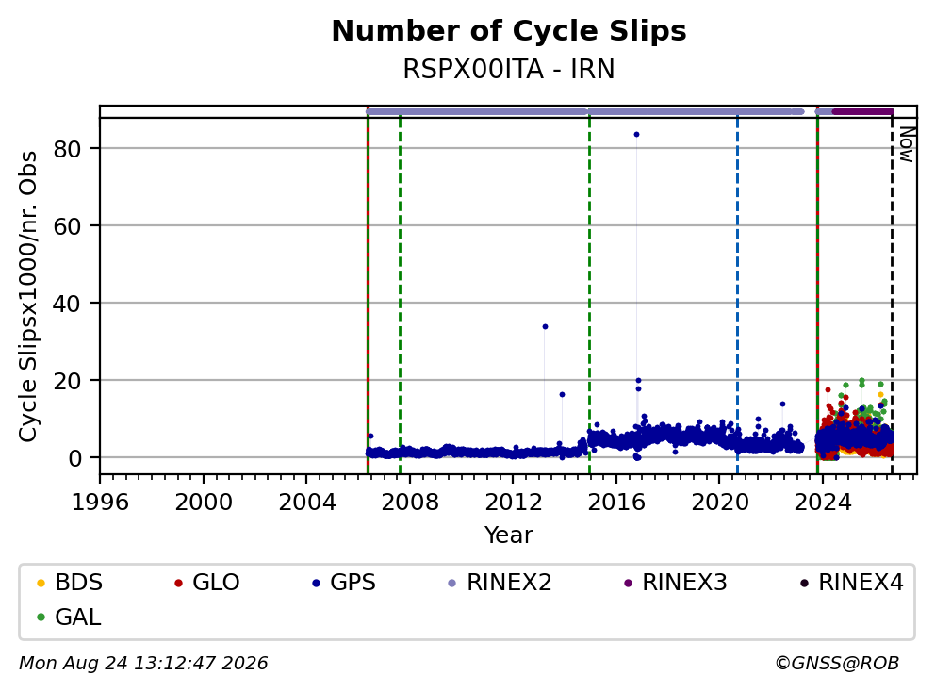Click the blue dashed vertical line near 2021
The height and width of the screenshot is (692, 935).
click(738, 295)
